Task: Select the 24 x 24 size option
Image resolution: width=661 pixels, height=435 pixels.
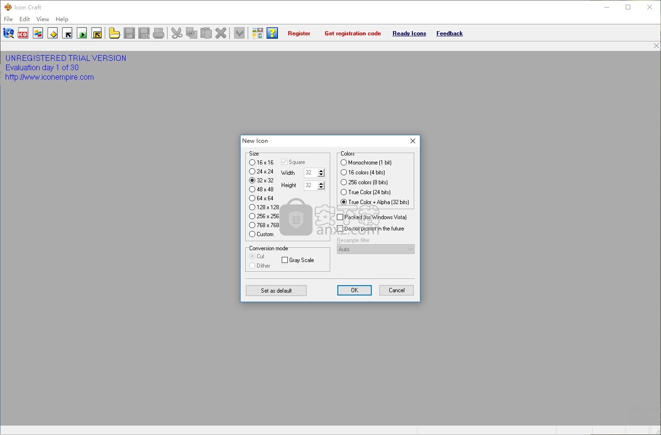Action: pos(261,172)
